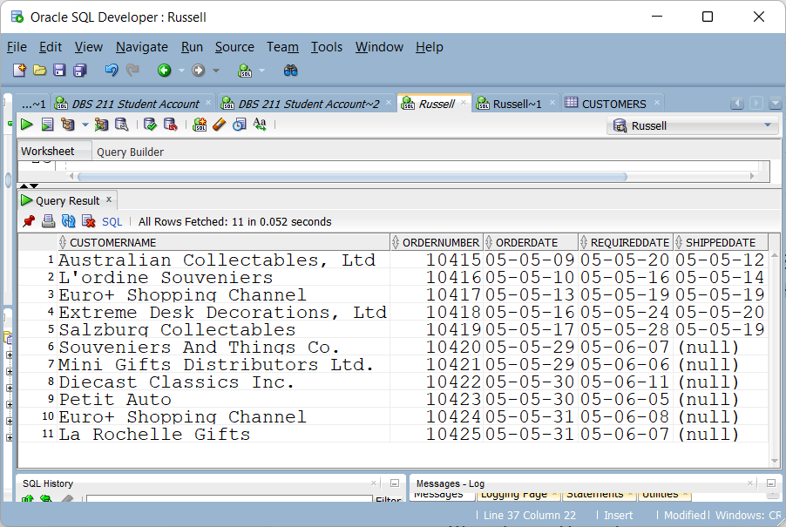Sort by the CUSTOMERNAME column header
This screenshot has width=786, height=527.
[x=113, y=242]
